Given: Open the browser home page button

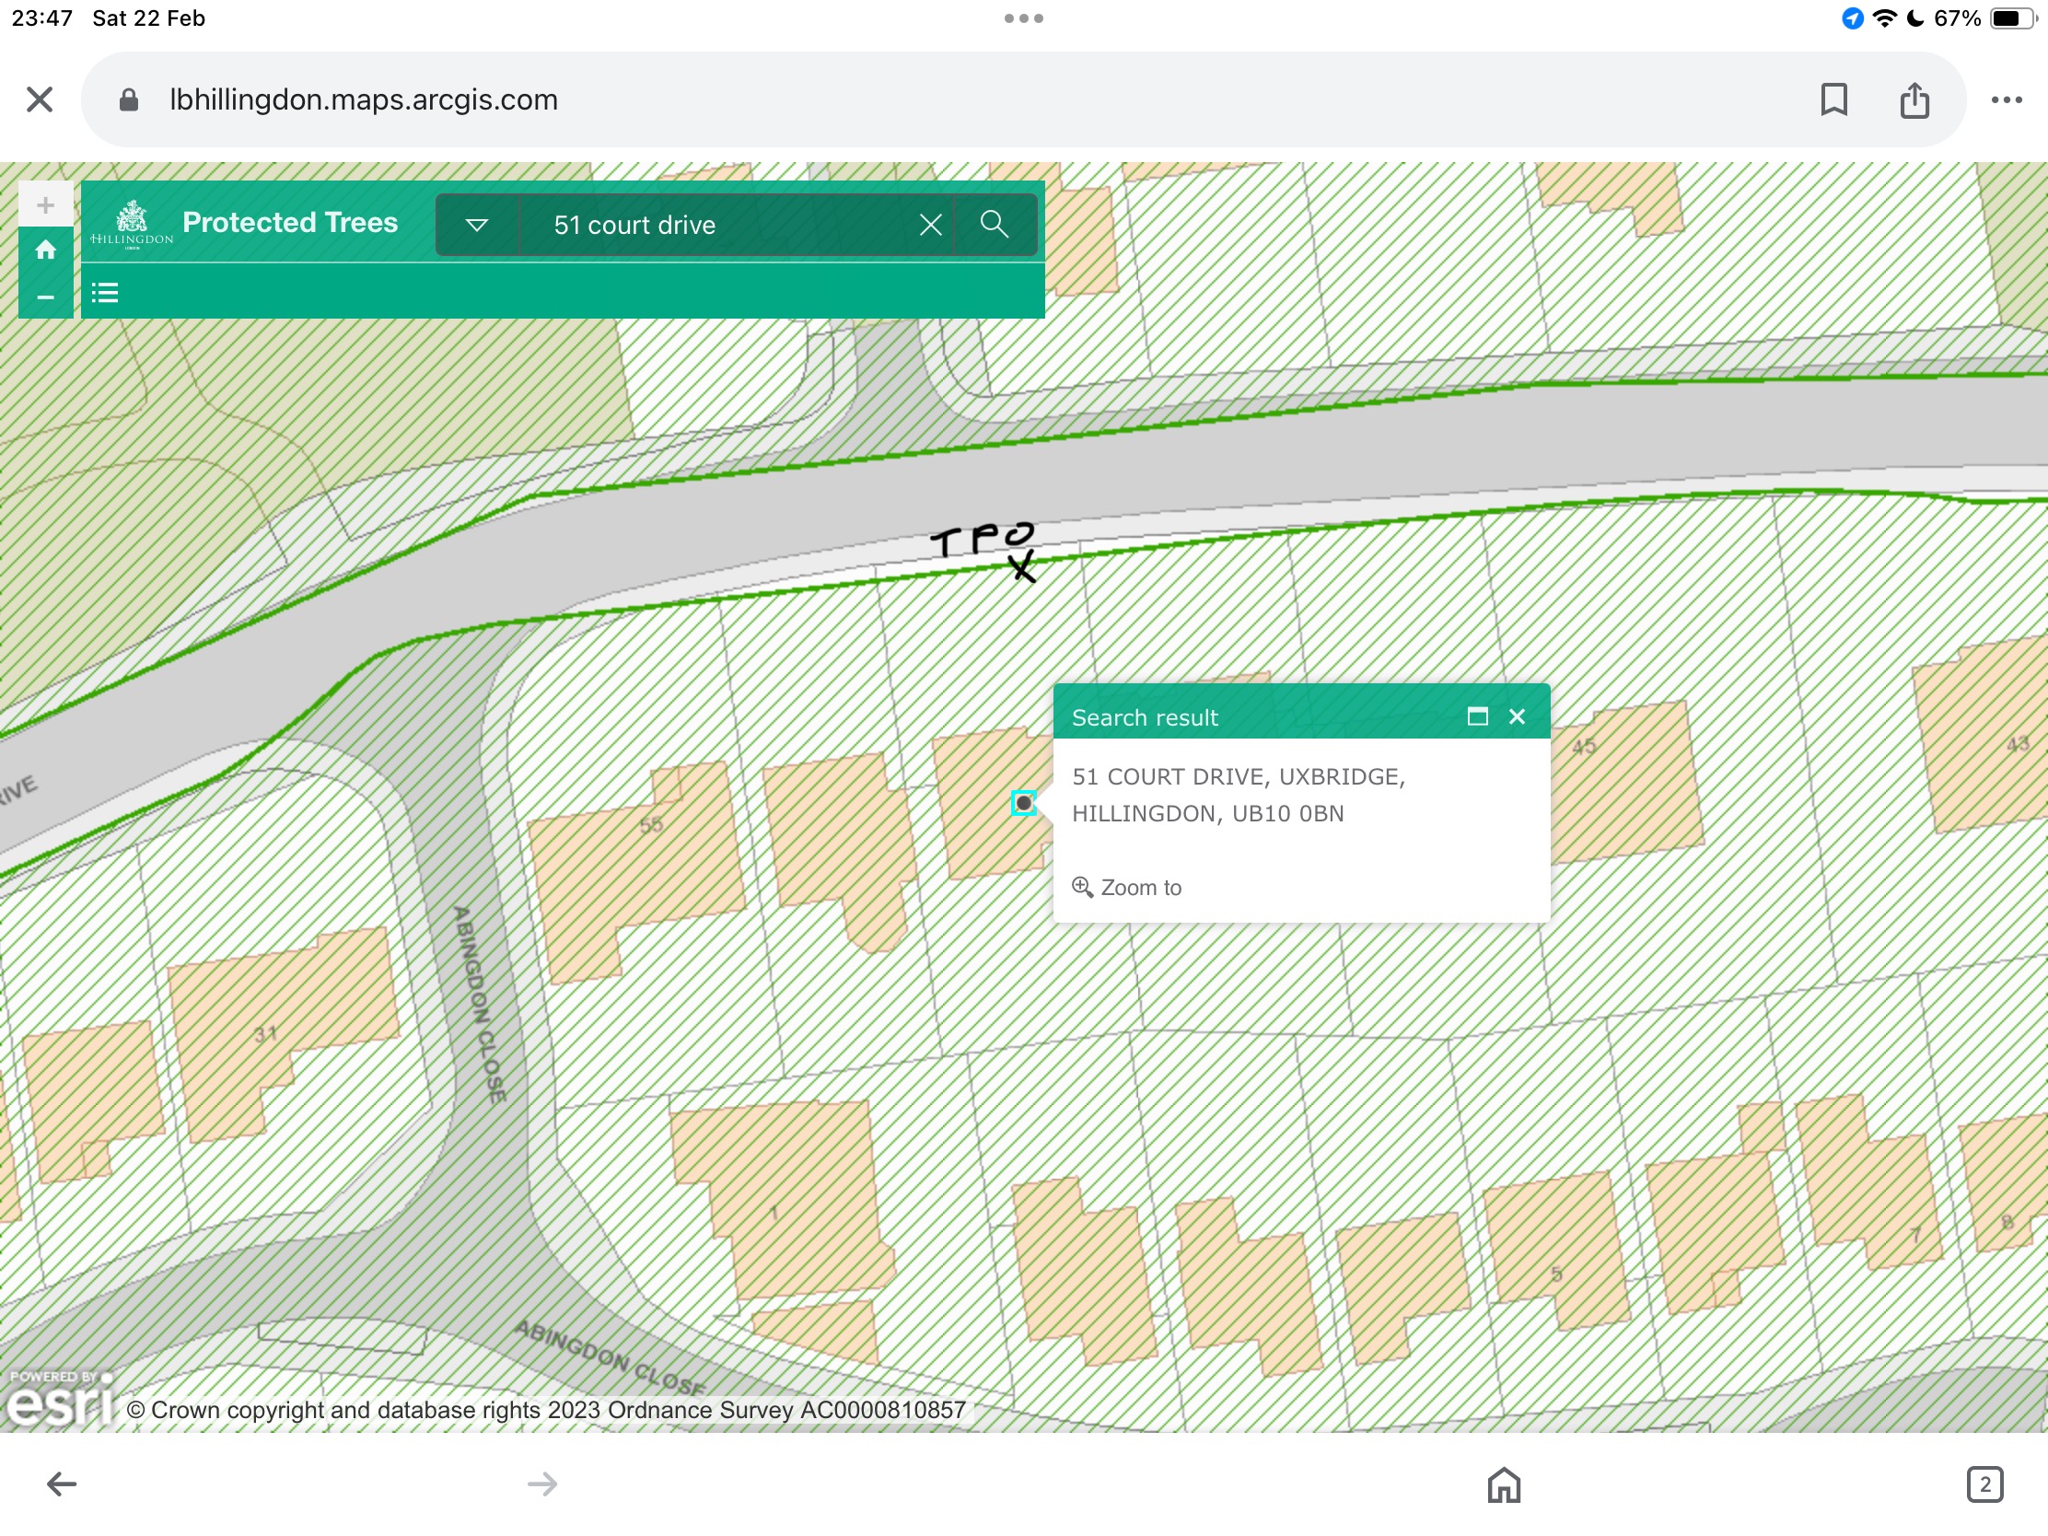Looking at the screenshot, I should click(x=1504, y=1484).
